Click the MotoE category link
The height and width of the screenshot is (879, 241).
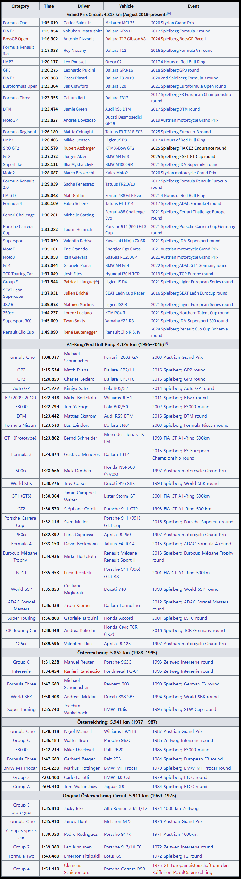[x=9, y=249]
